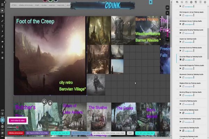Play the Catacombs track
Viewport: 209px width, 139px height.
pos(180,131)
